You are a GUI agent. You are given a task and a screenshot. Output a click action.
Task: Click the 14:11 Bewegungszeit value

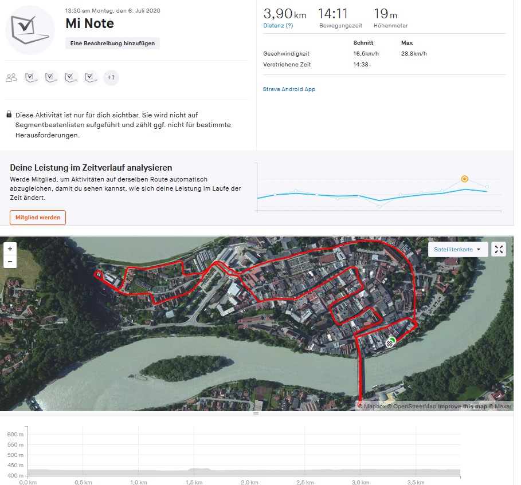(x=333, y=14)
